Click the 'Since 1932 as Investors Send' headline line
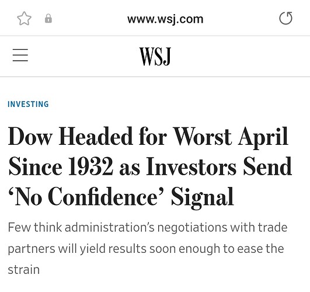Image resolution: width=310 pixels, height=292 pixels. [150, 166]
